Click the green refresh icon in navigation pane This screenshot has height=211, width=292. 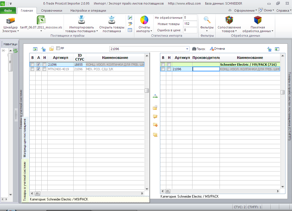click(x=15, y=51)
